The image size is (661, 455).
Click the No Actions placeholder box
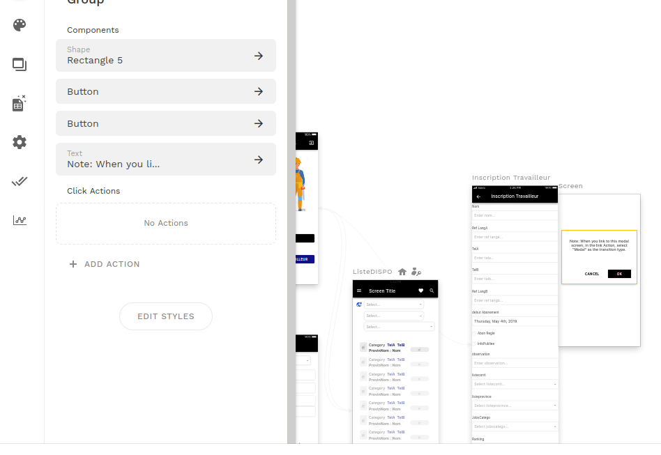(166, 223)
